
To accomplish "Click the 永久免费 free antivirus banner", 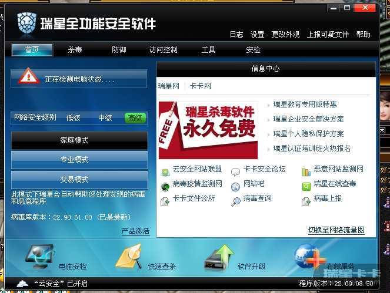I will (x=208, y=130).
